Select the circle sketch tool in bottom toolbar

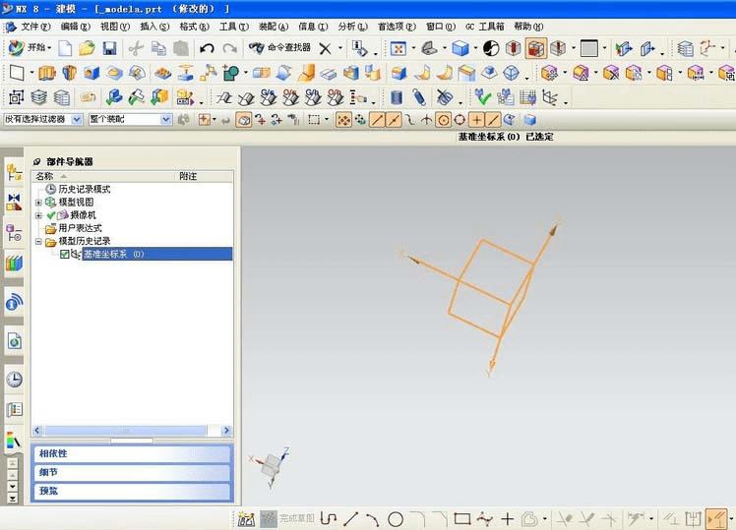tap(396, 518)
